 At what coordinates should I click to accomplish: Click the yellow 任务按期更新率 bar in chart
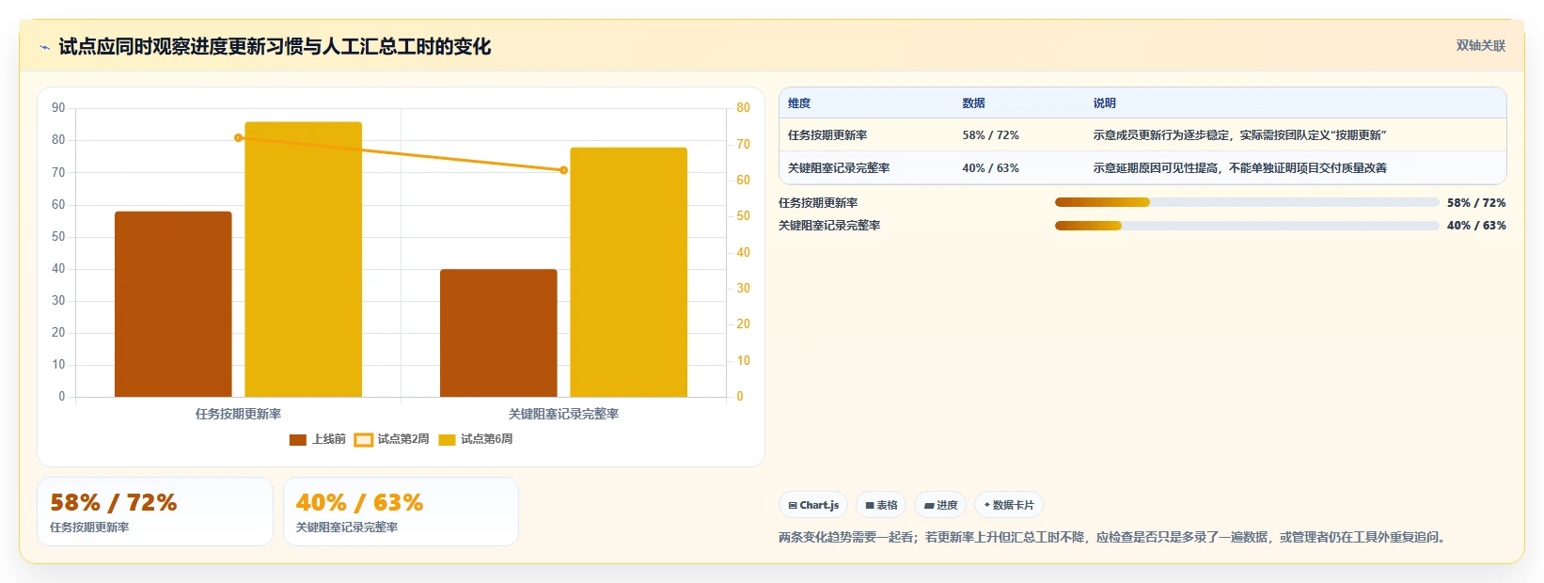click(x=304, y=260)
